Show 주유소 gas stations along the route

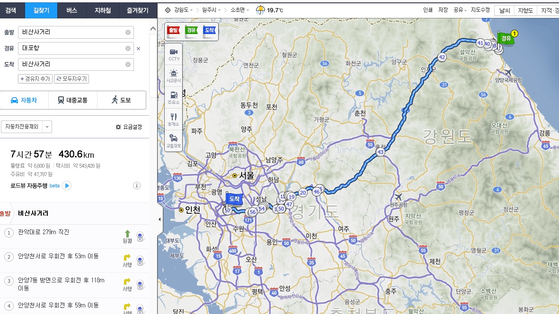pyautogui.click(x=174, y=97)
